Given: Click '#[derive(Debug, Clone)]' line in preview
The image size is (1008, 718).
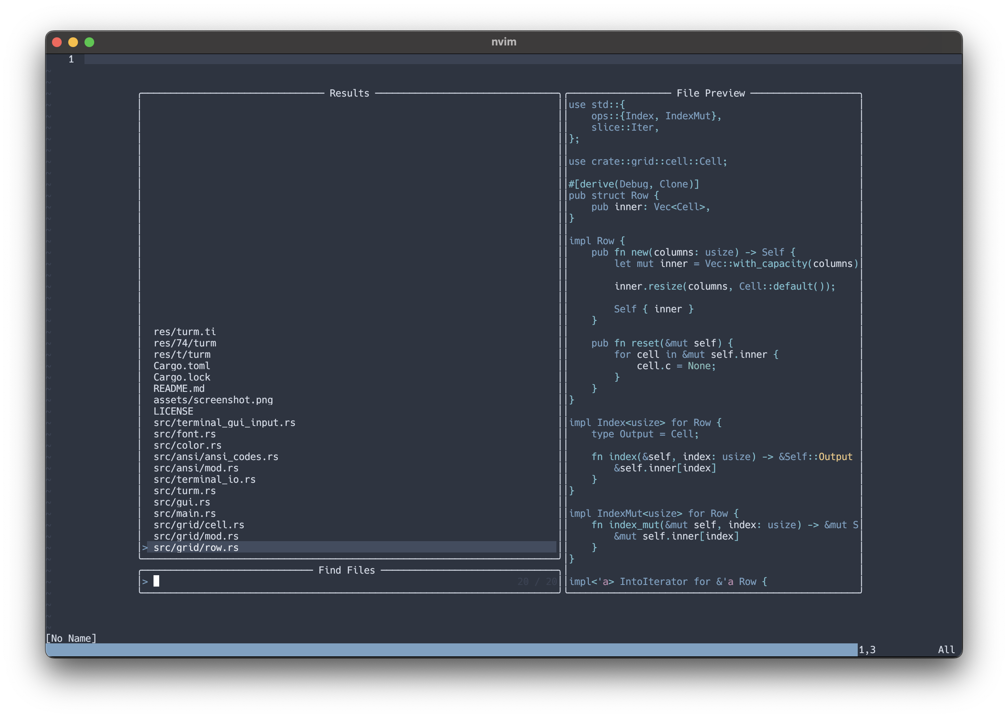Looking at the screenshot, I should (634, 184).
